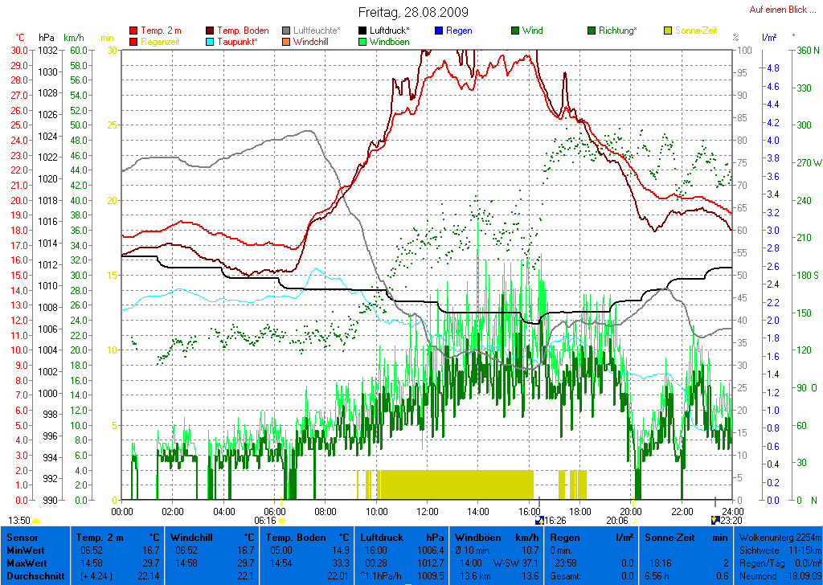
Task: Toggle the Regenzeit legend entry
Action: coord(161,42)
